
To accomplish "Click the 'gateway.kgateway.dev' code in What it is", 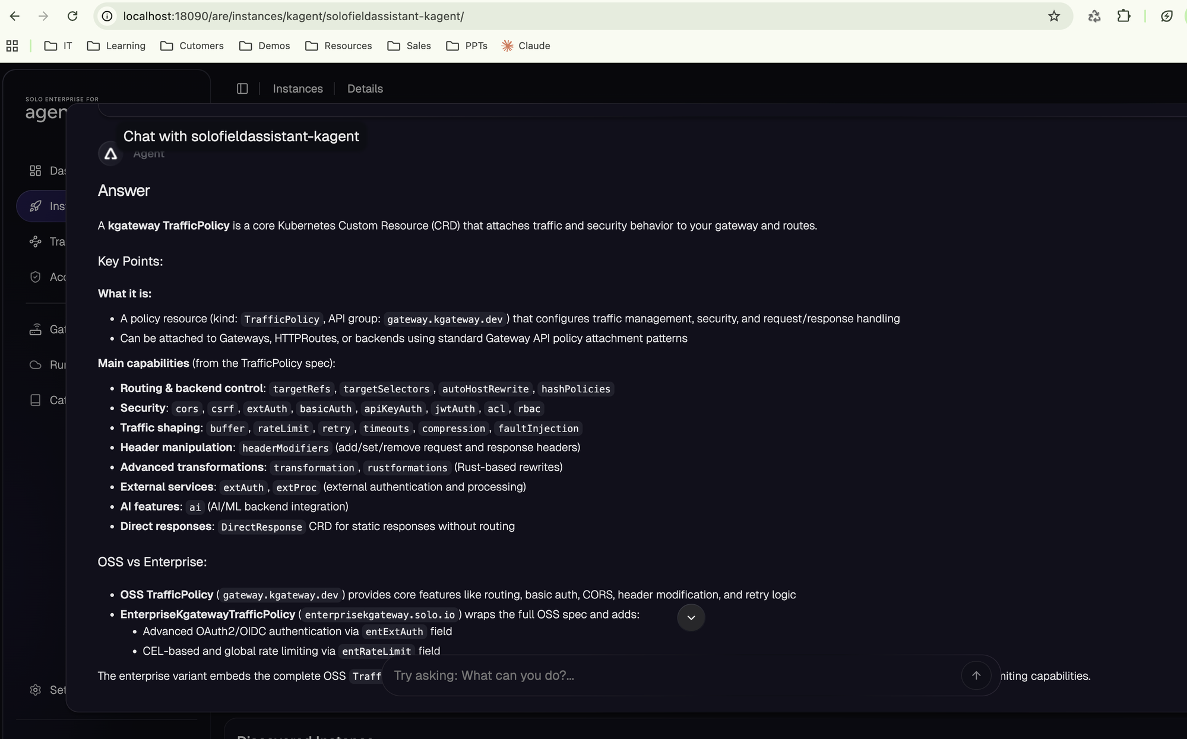I will pyautogui.click(x=445, y=319).
